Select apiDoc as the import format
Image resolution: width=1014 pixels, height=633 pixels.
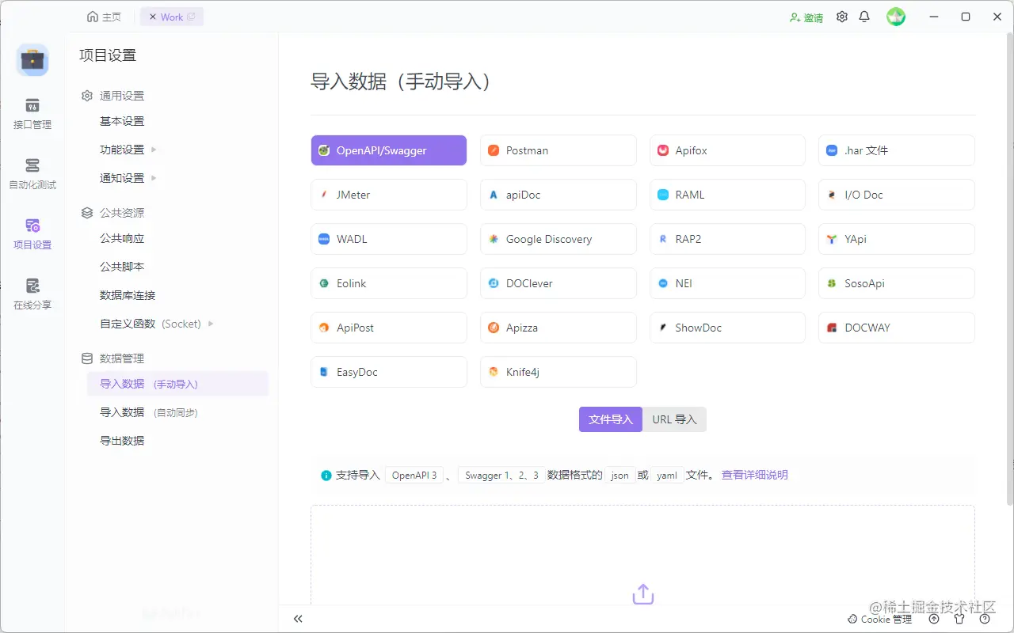pos(558,195)
